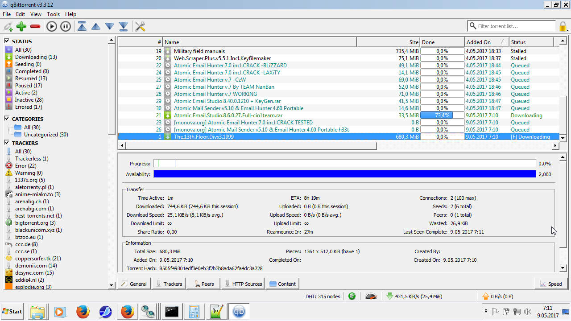
Task: Switch to the Peers tab
Action: click(x=203, y=284)
